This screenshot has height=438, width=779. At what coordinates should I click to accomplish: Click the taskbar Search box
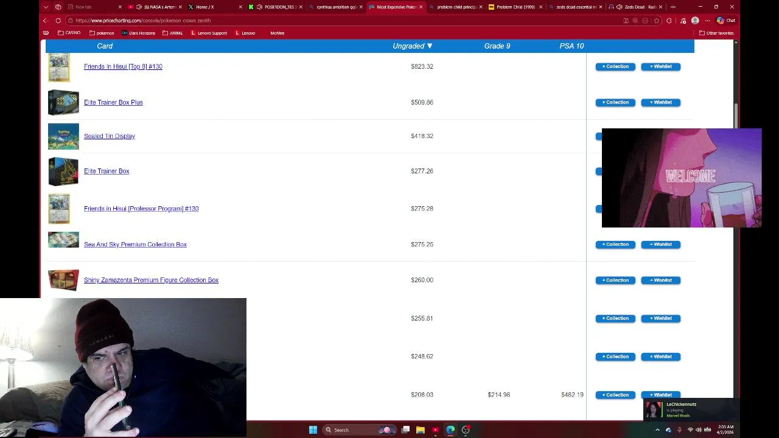coord(360,430)
